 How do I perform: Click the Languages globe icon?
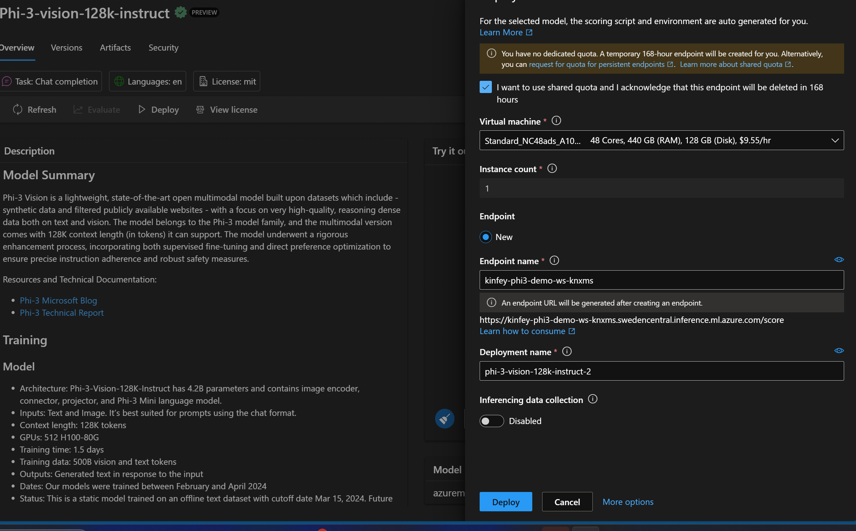click(x=119, y=81)
